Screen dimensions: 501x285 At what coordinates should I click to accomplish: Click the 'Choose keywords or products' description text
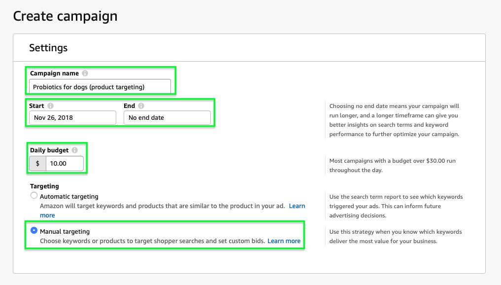point(152,241)
